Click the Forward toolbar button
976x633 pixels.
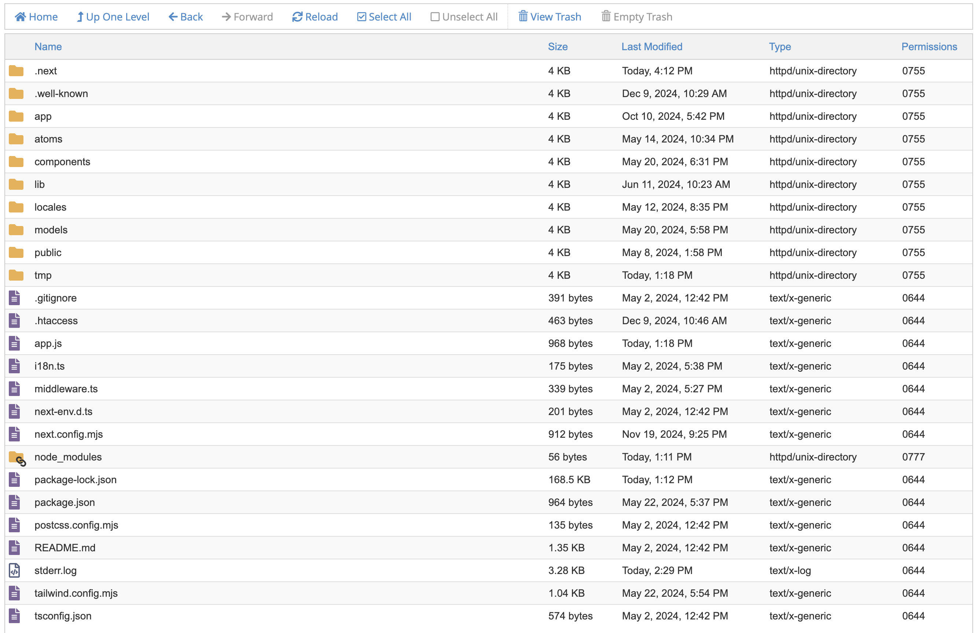[247, 17]
